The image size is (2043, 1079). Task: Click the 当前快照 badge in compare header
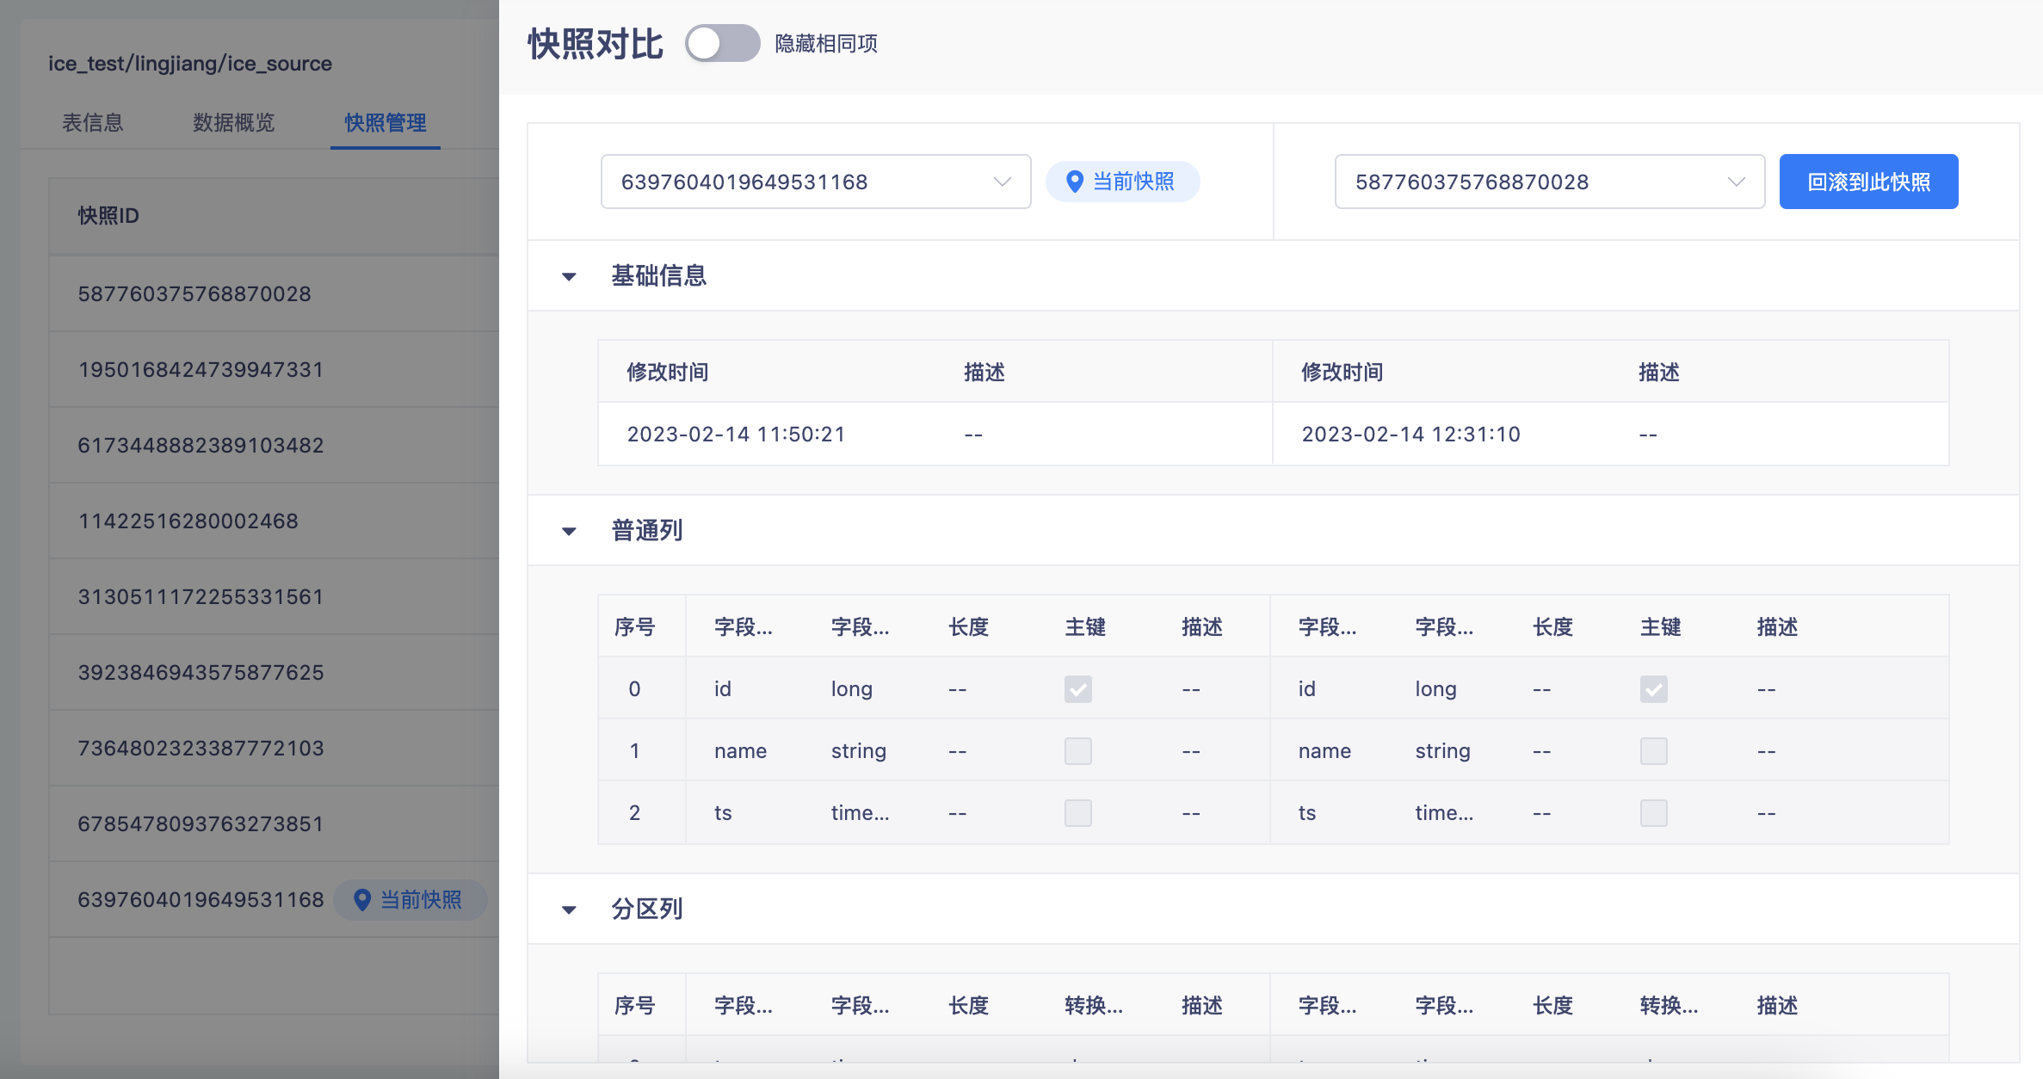(x=1122, y=182)
